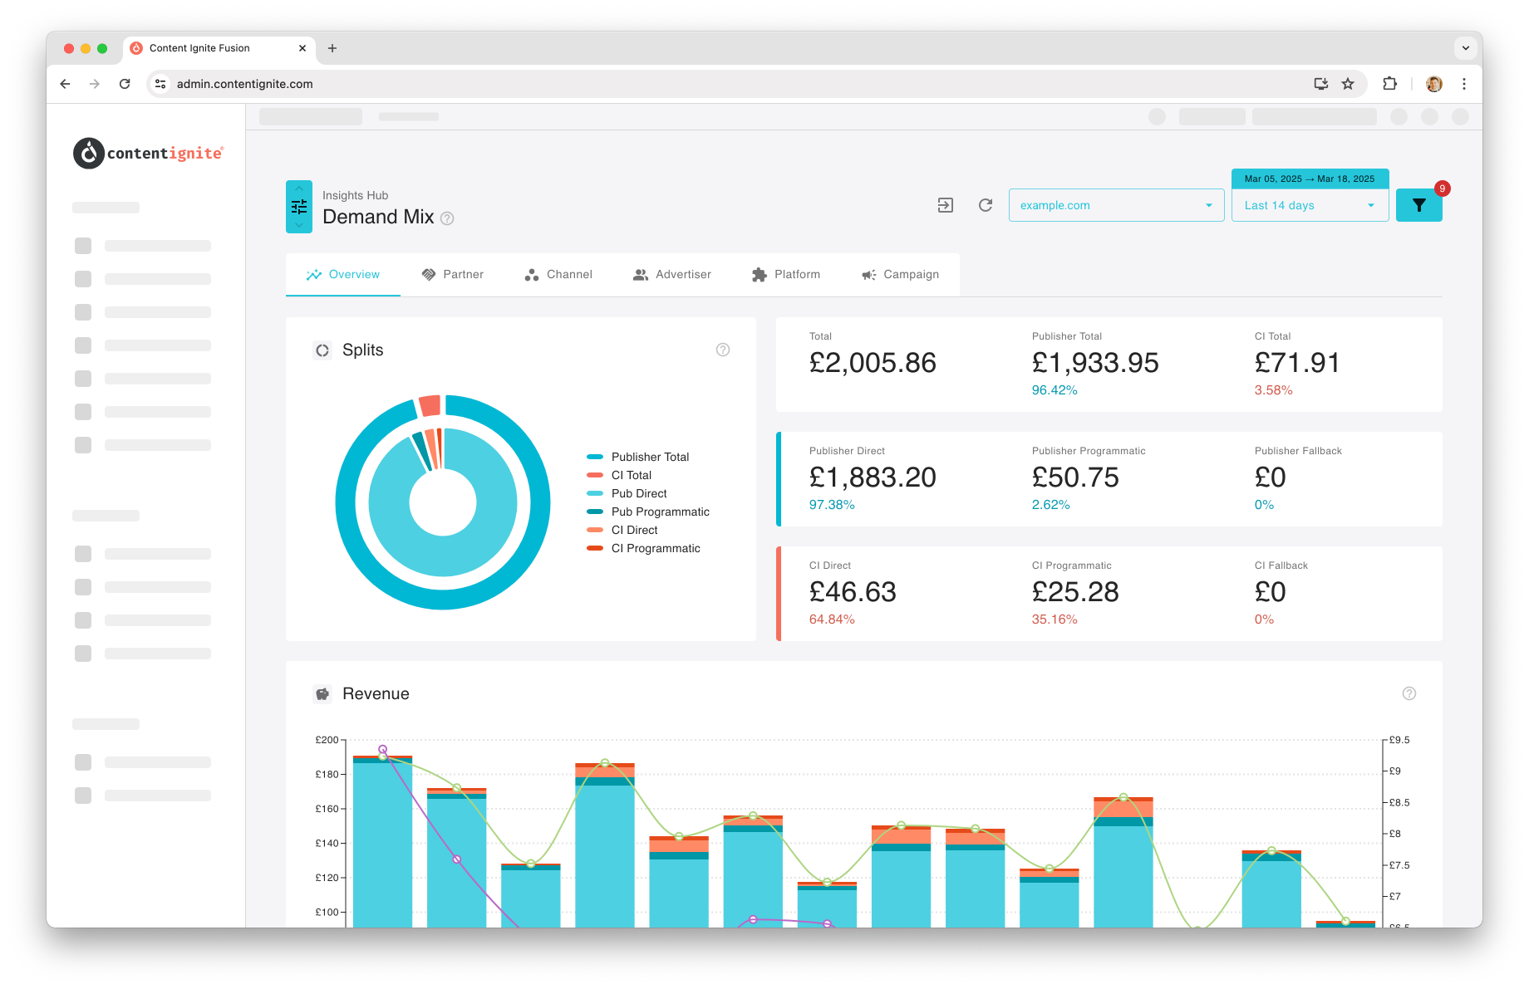The height and width of the screenshot is (989, 1529).
Task: Toggle CI Total legend entry
Action: (x=619, y=475)
